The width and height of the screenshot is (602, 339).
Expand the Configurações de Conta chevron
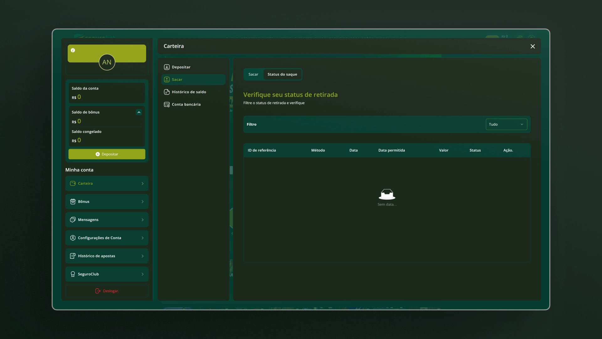[x=143, y=238]
